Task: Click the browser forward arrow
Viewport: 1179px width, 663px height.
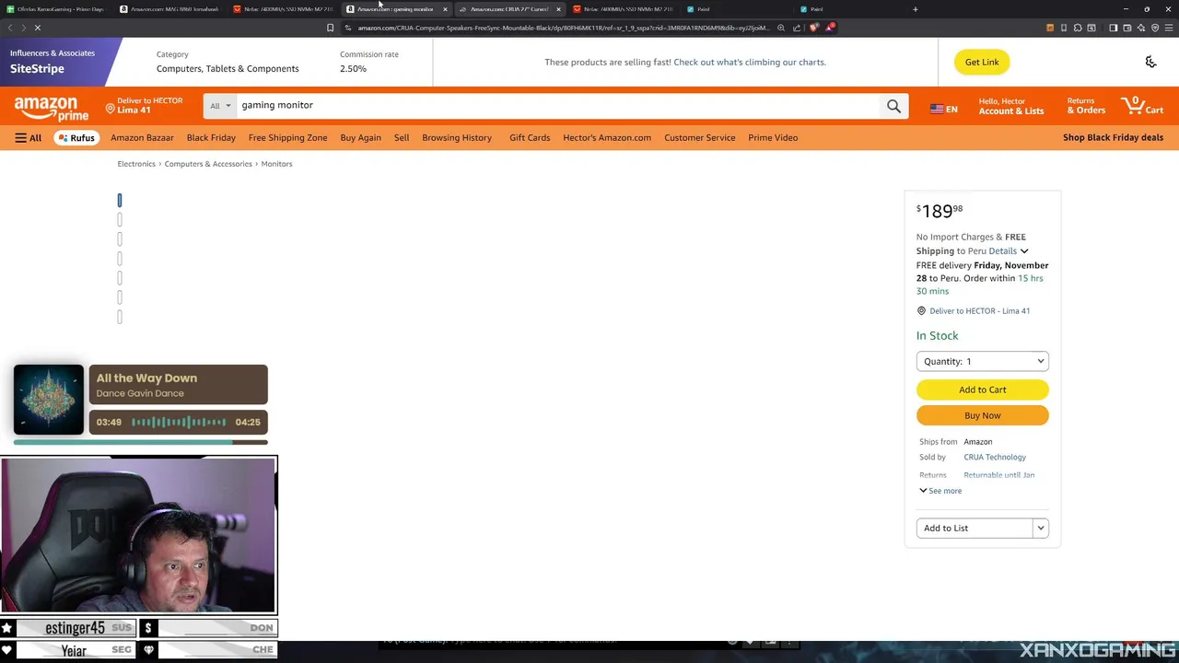Action: click(23, 28)
